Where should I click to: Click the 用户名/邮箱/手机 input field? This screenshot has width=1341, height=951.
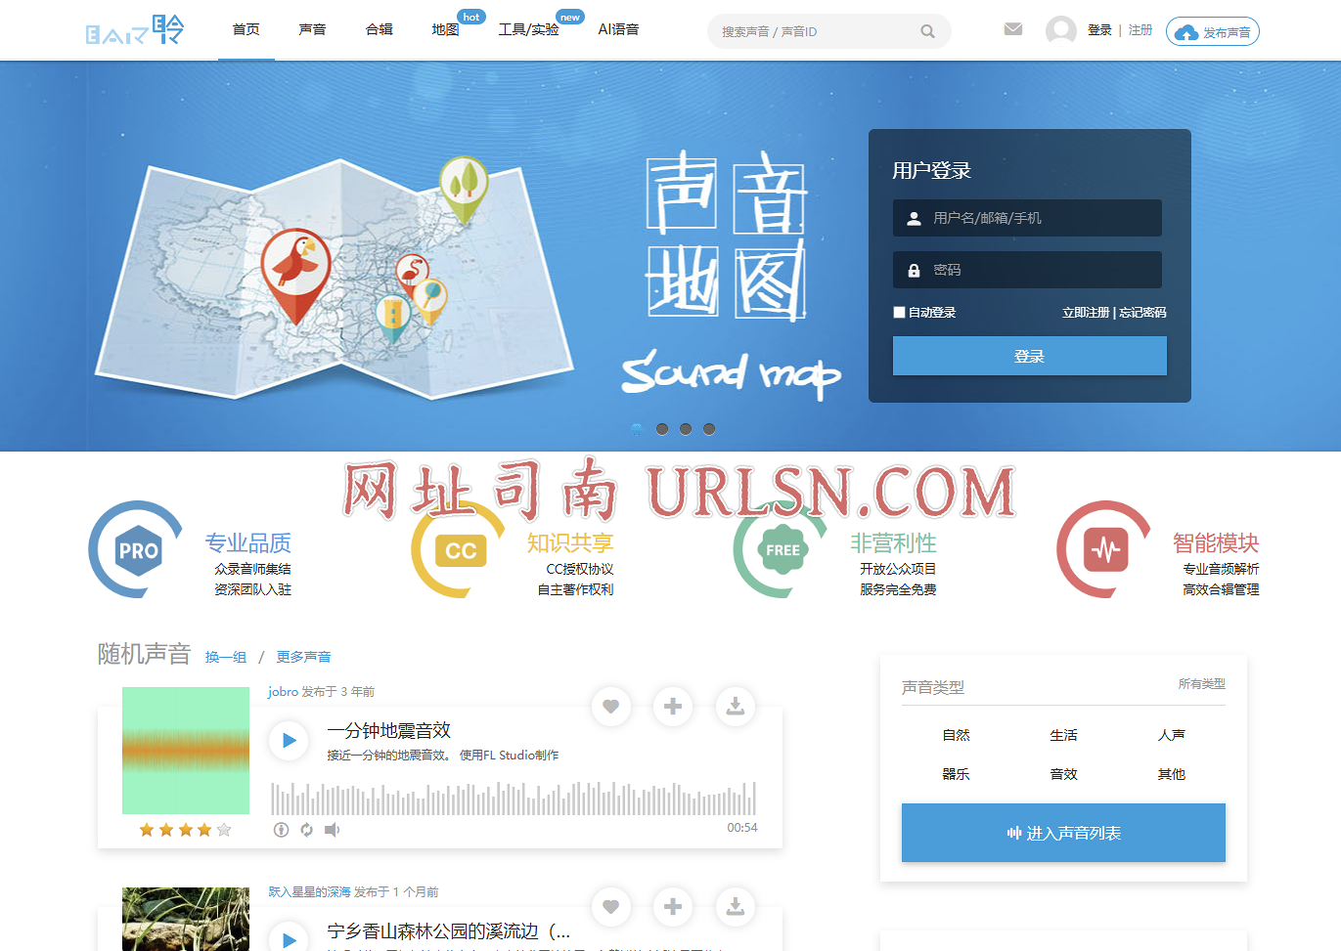tap(1027, 218)
